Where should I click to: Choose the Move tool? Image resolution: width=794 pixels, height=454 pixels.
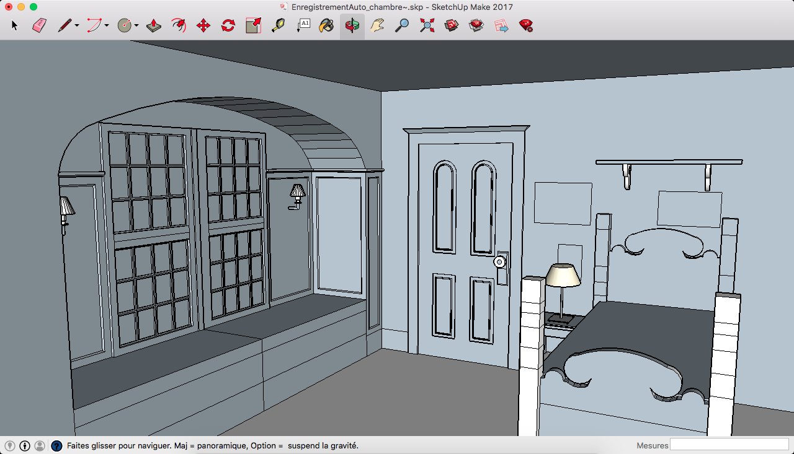point(203,25)
